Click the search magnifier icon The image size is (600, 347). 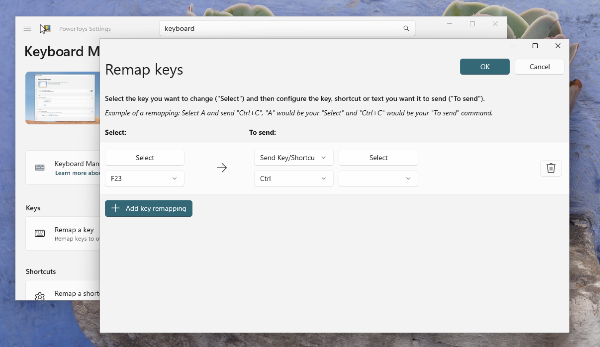406,28
